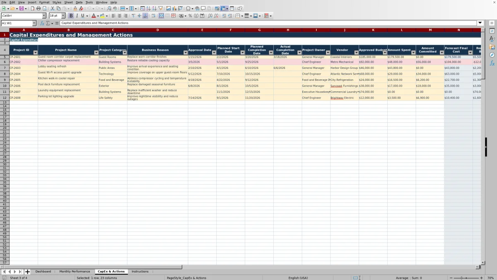Open Approval Date filter dropdown
The height and width of the screenshot is (280, 497).
(214, 53)
